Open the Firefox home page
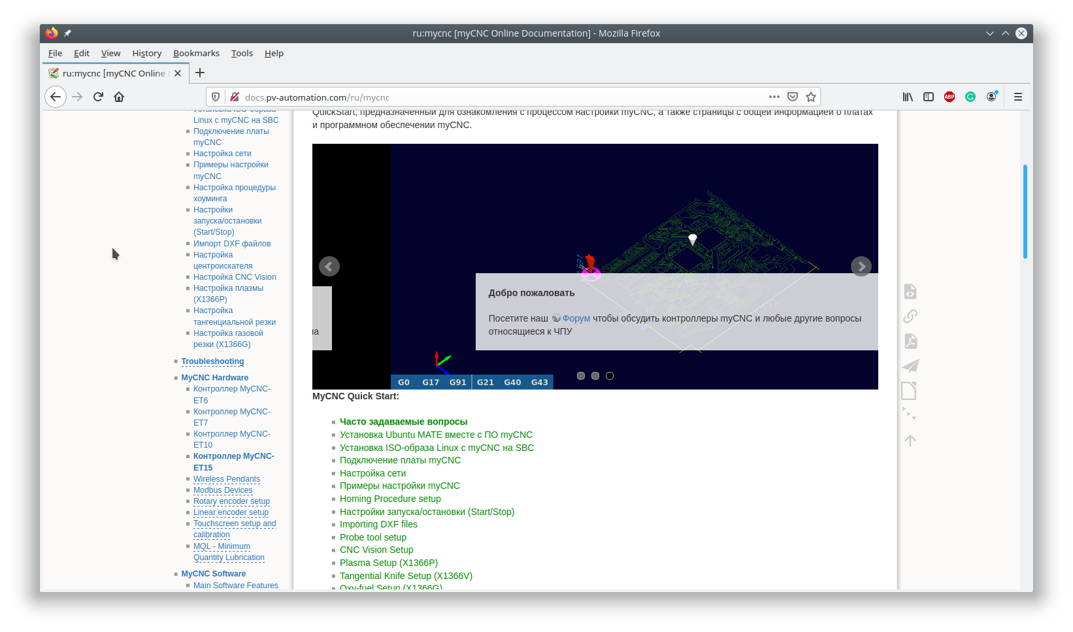This screenshot has height=632, width=1073. (x=119, y=97)
